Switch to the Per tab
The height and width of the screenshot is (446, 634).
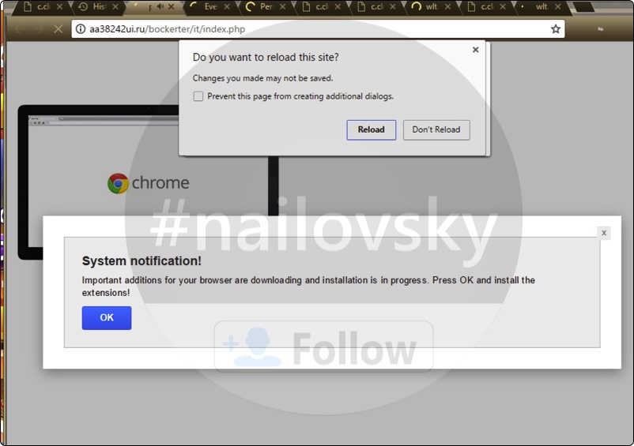point(265,7)
